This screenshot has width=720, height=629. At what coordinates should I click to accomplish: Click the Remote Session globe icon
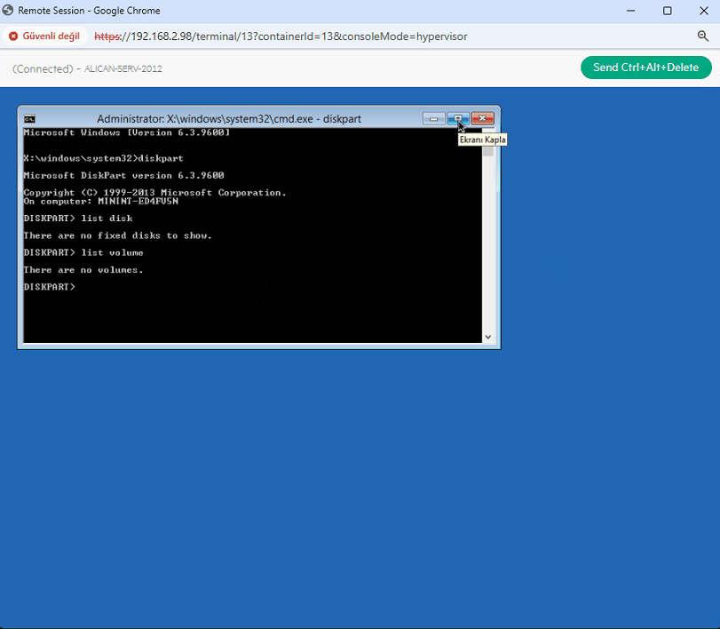(8, 10)
